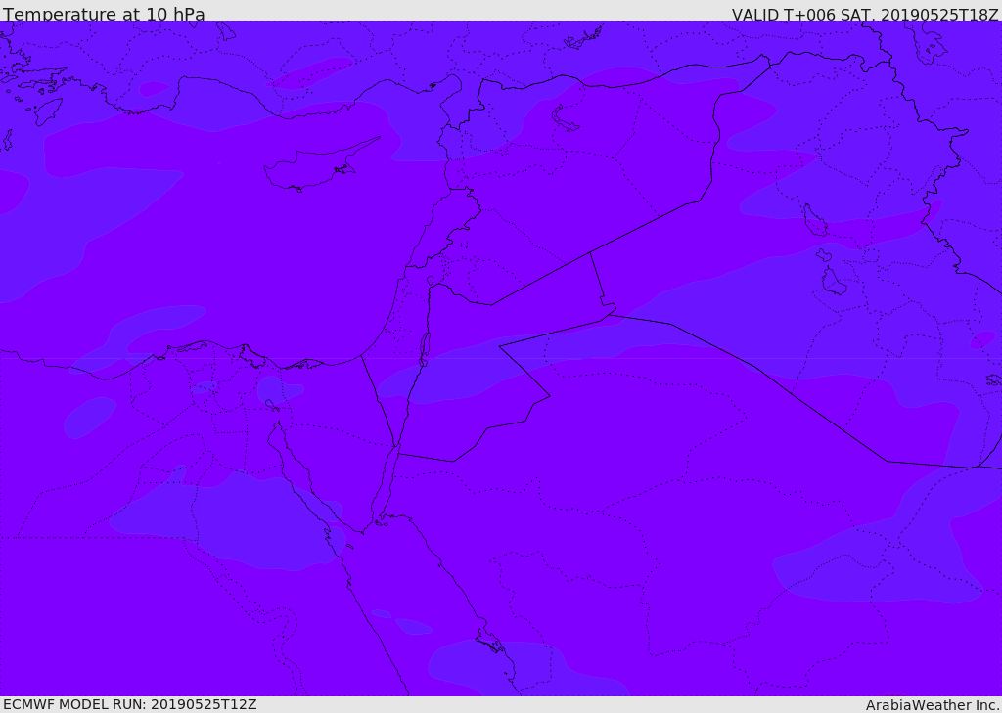Click the 'Temperature at 10 hPa' title text

104,14
